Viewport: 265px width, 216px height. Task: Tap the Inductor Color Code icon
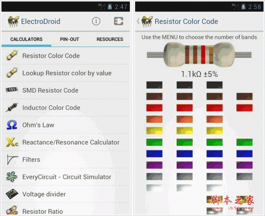(x=12, y=107)
